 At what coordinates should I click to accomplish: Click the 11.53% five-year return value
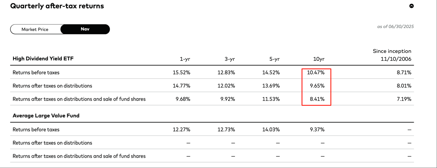[x=271, y=99]
